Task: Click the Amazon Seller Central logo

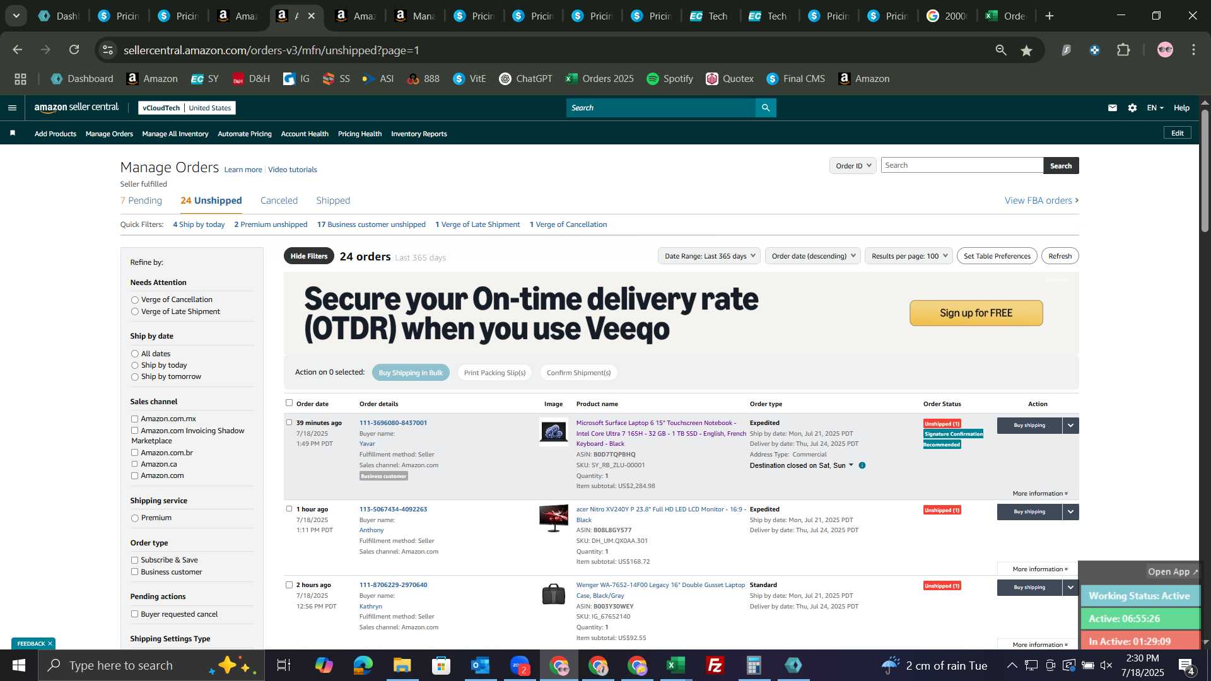Action: (x=76, y=108)
